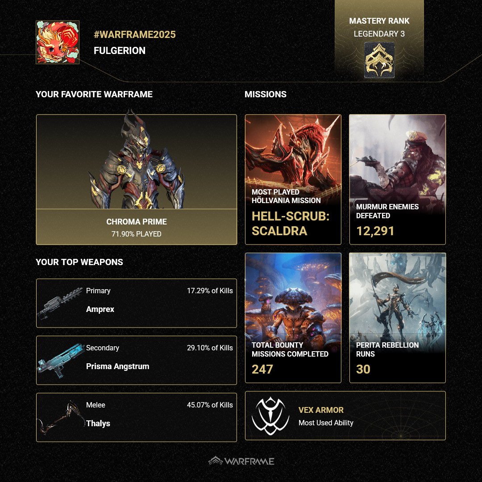This screenshot has height=482, width=482.
Task: Open the Perita Rebellion Runs card
Action: 397,318
